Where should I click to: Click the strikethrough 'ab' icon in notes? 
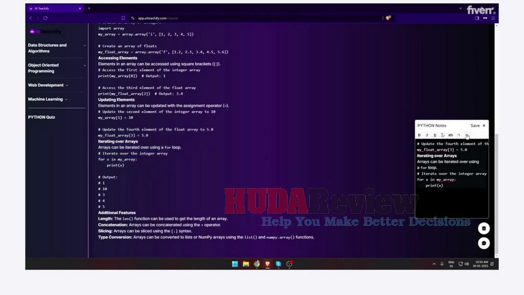[450, 135]
